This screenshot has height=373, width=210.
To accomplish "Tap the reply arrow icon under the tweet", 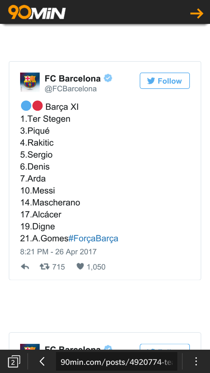I will click(x=25, y=267).
